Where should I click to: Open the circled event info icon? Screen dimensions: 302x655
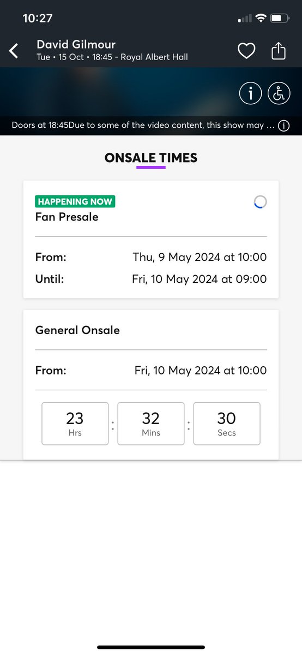[x=251, y=94]
